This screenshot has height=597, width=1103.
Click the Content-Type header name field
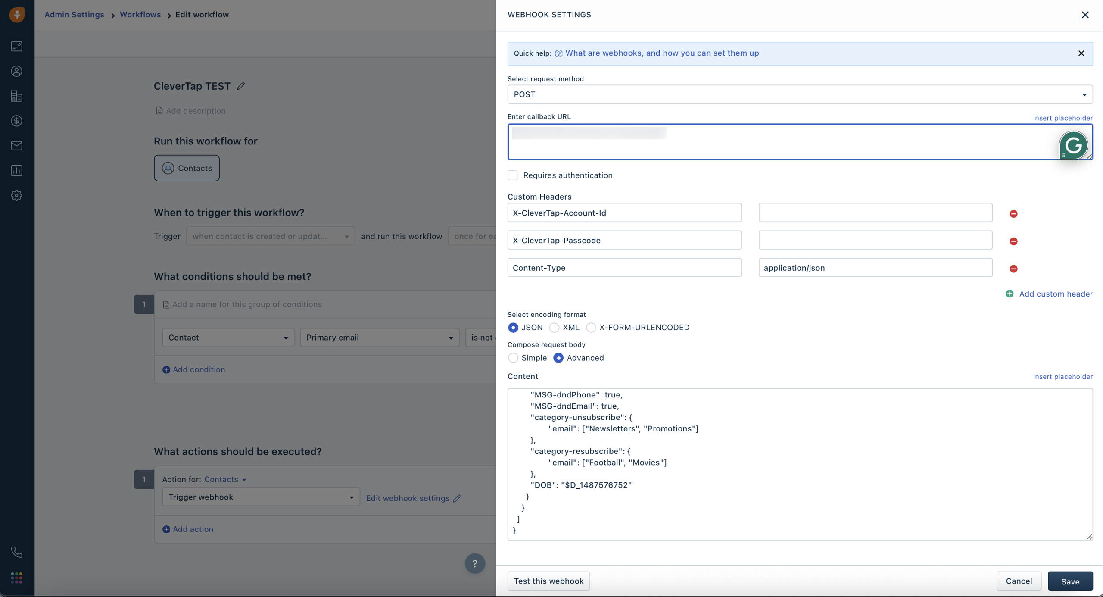624,268
